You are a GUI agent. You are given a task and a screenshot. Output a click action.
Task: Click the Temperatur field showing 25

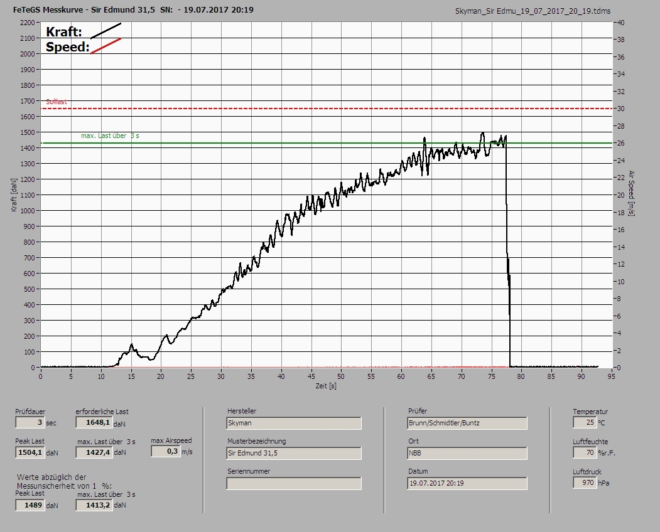click(x=584, y=422)
